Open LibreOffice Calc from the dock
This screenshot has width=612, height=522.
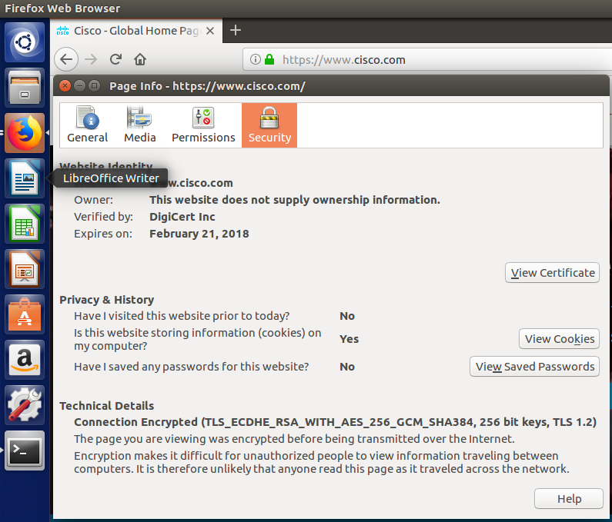[25, 224]
